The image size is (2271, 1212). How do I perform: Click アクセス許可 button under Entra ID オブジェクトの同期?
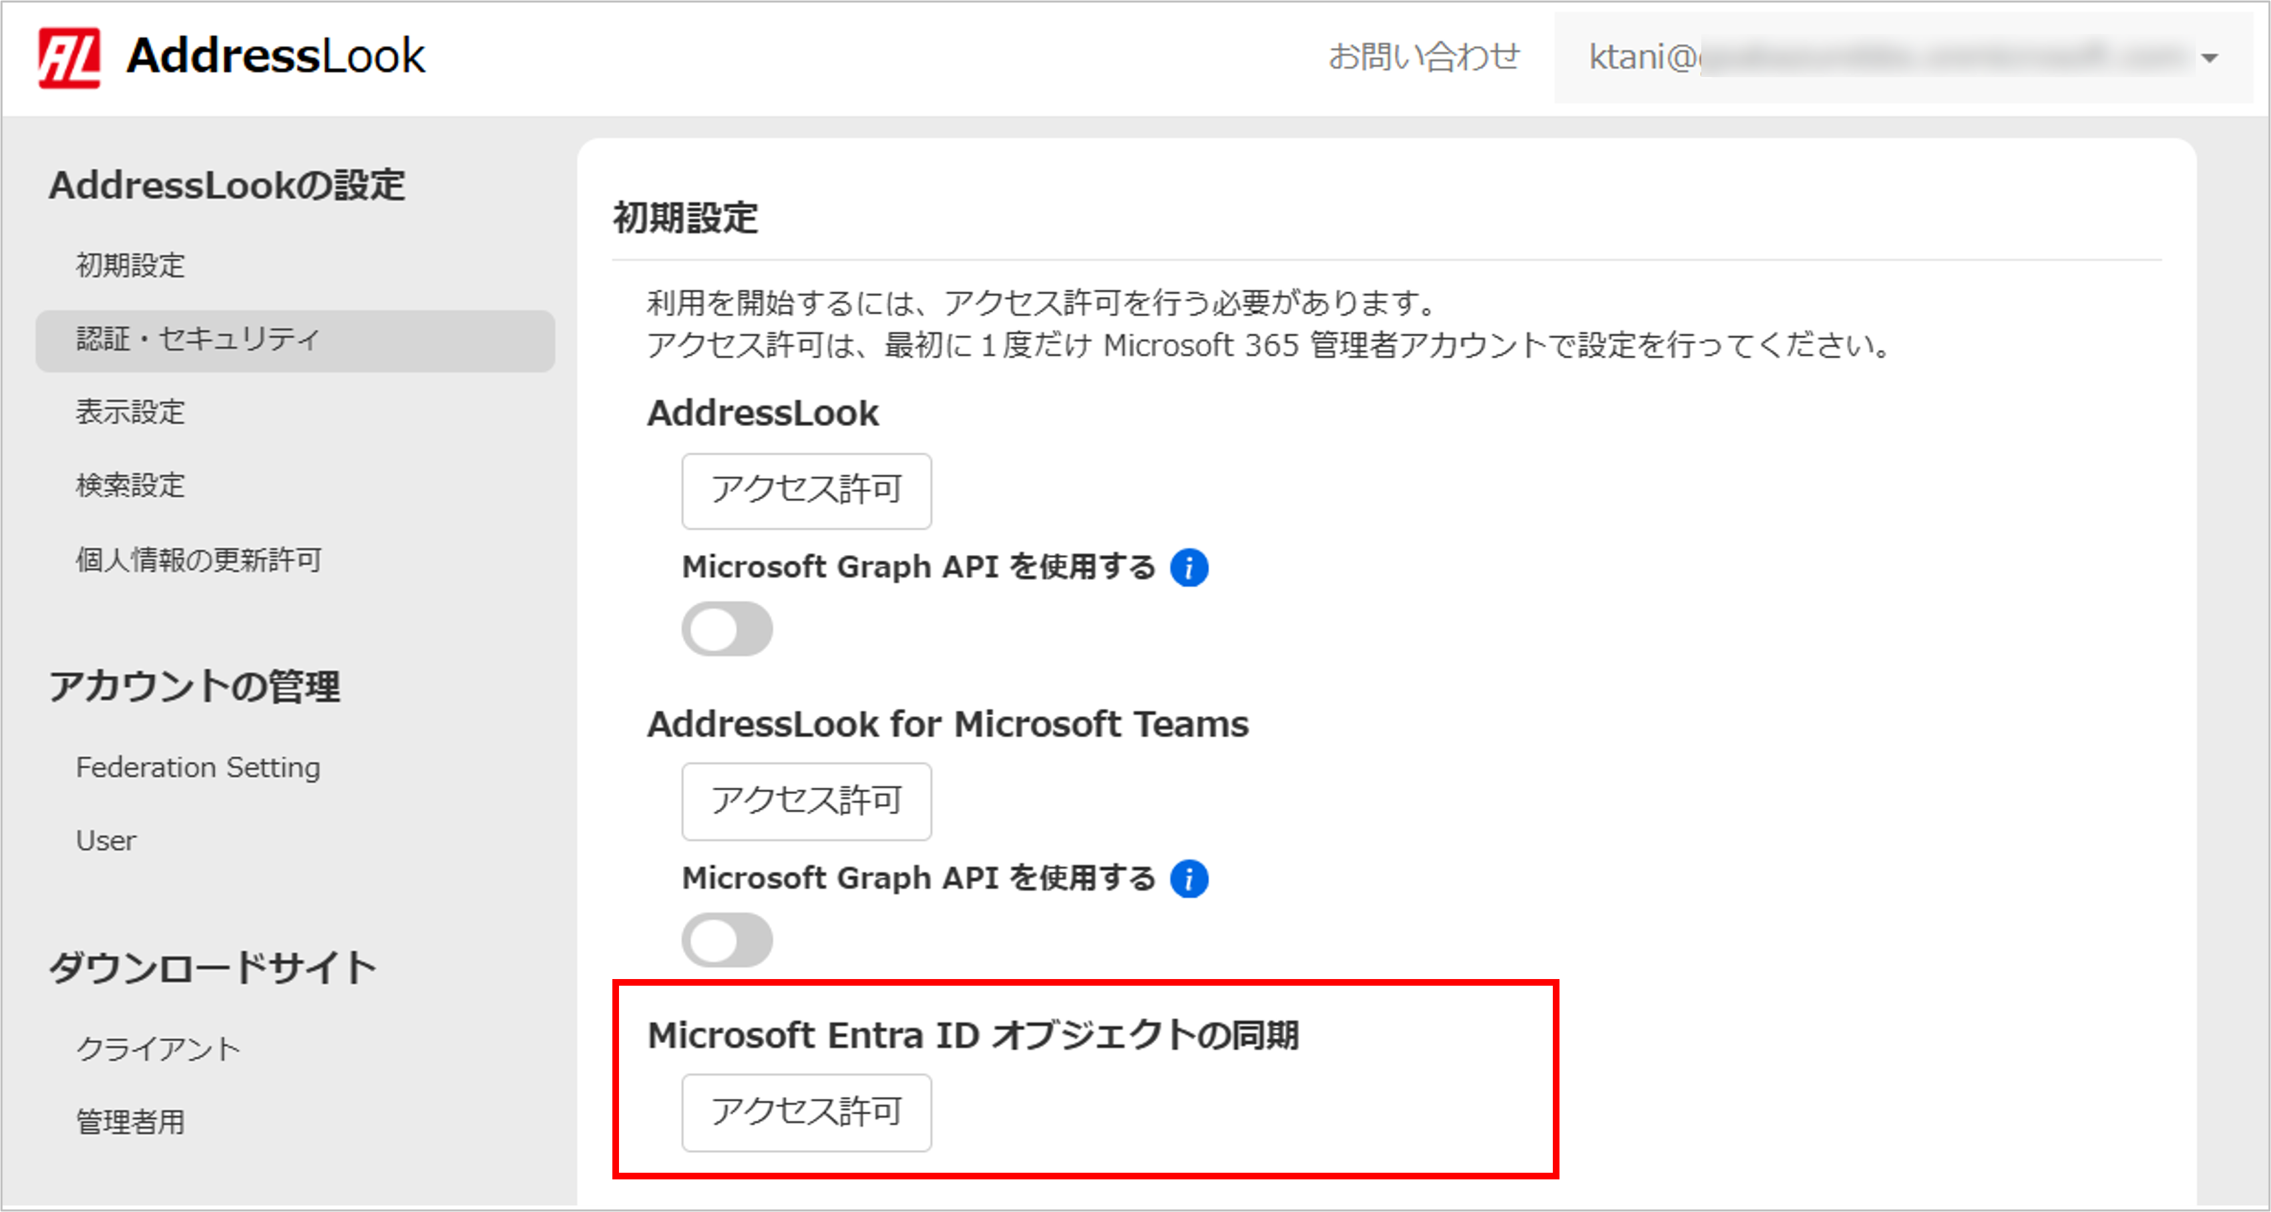pos(807,1112)
